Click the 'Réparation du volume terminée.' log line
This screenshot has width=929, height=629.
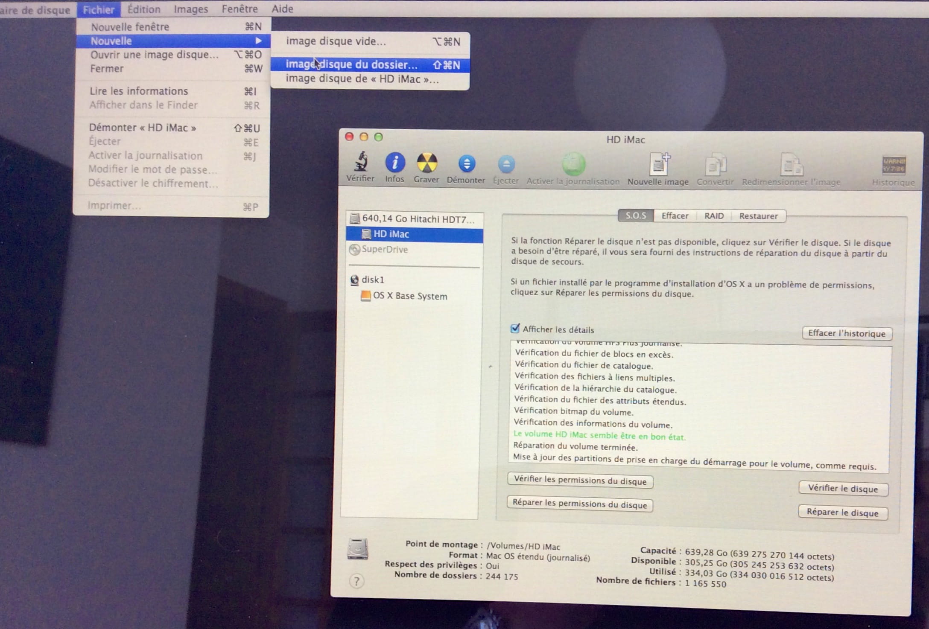(x=575, y=446)
